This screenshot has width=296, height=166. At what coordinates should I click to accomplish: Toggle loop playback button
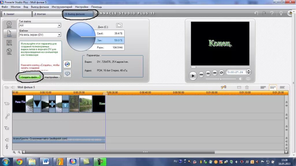point(222,72)
